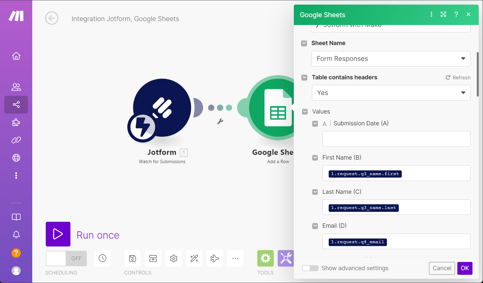This screenshot has height=283, width=483.
Task: Click the Last Name (C) value field
Action: tap(396, 207)
